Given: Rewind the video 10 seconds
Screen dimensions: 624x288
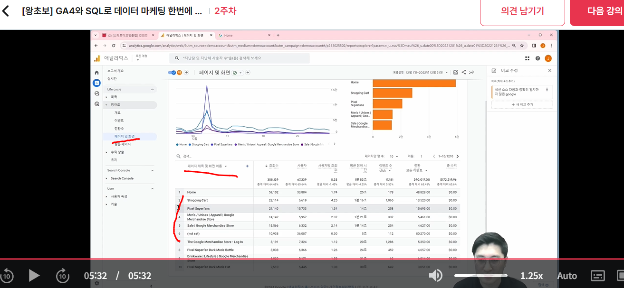Looking at the screenshot, I should [x=7, y=275].
